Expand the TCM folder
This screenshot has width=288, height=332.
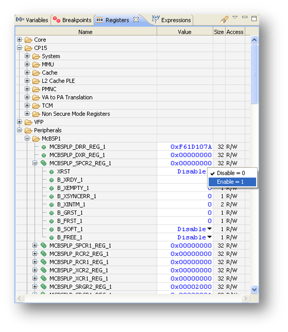click(27, 106)
